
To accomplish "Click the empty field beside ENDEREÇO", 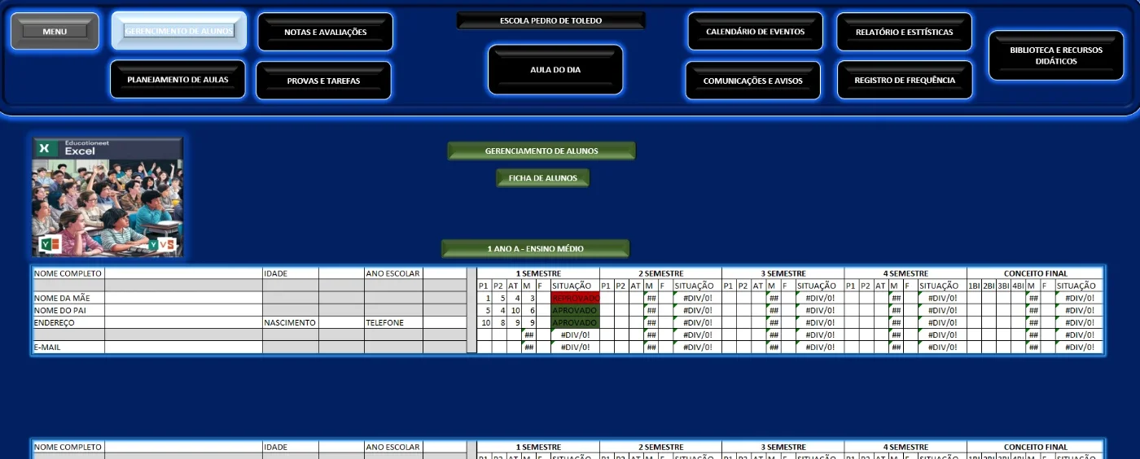I will (x=183, y=322).
